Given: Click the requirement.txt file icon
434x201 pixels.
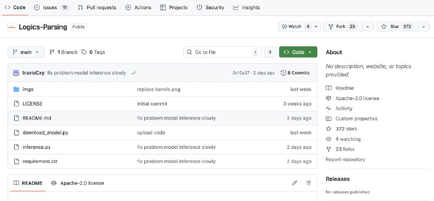Looking at the screenshot, I should (x=16, y=161).
